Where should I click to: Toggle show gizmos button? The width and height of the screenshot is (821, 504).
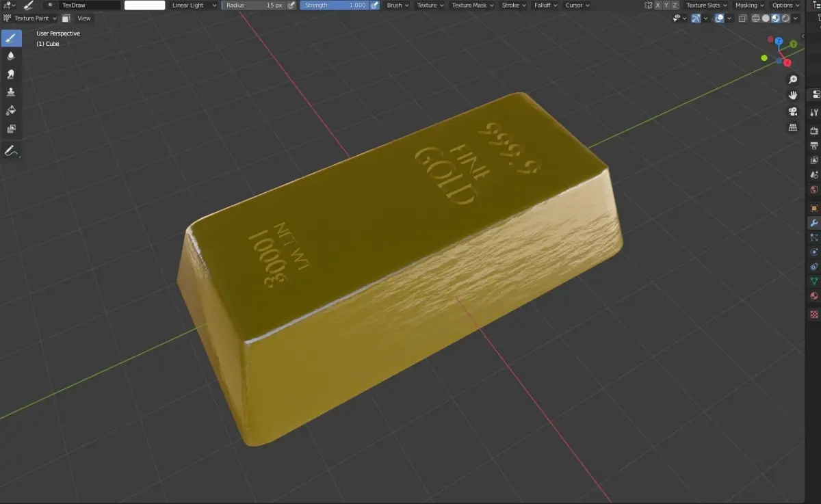[x=696, y=18]
